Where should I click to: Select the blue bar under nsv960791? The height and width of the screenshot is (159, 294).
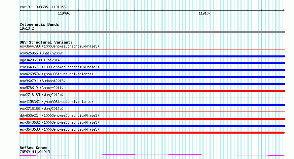pyautogui.click(x=152, y=84)
